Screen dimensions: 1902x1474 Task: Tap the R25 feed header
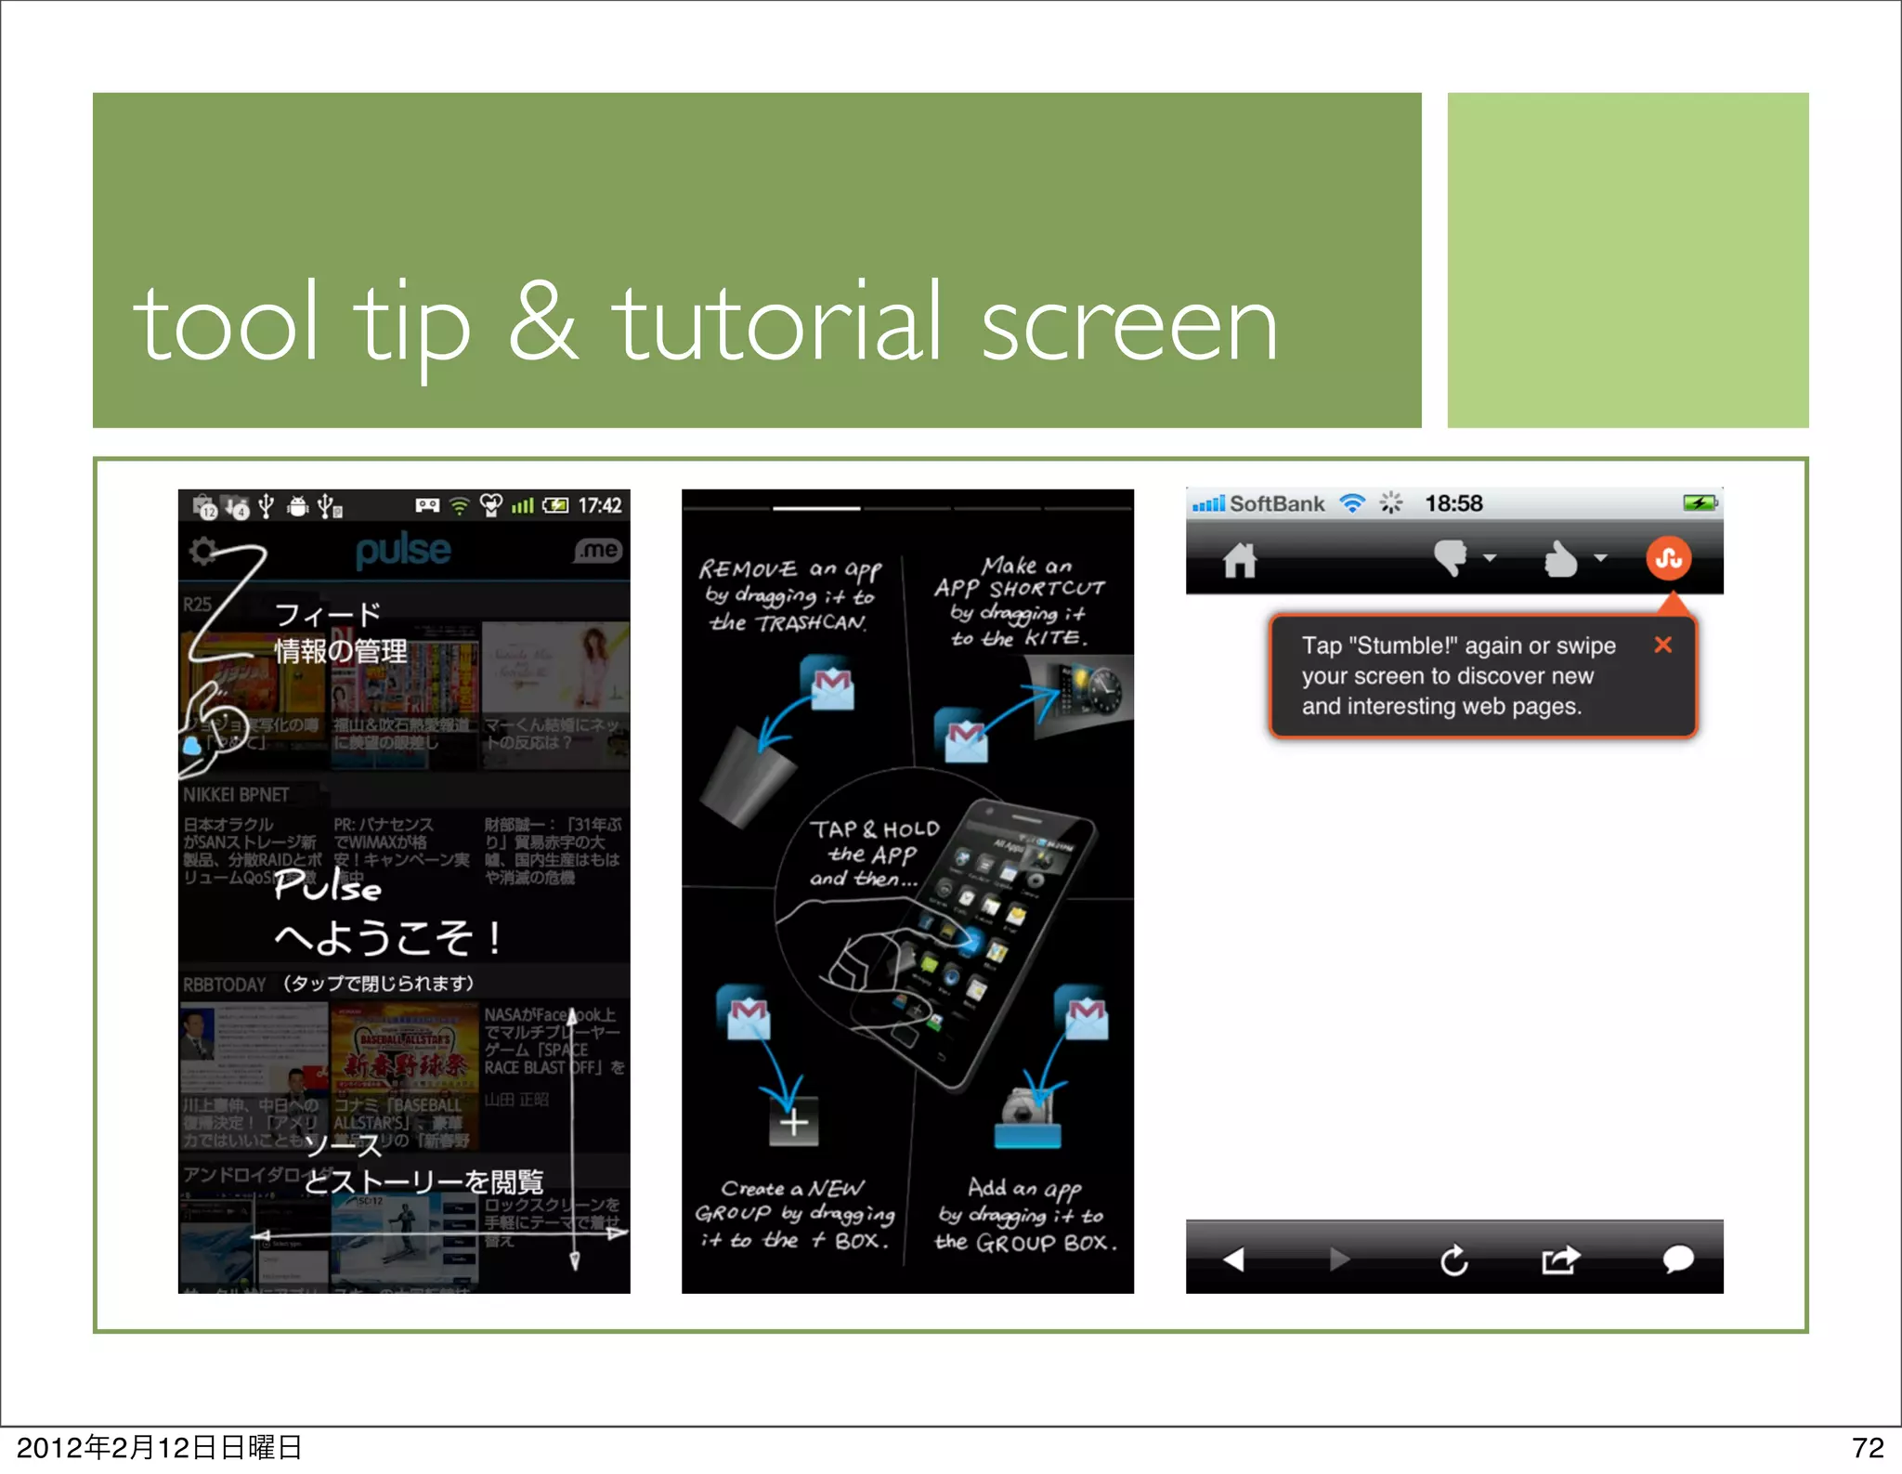(x=198, y=605)
